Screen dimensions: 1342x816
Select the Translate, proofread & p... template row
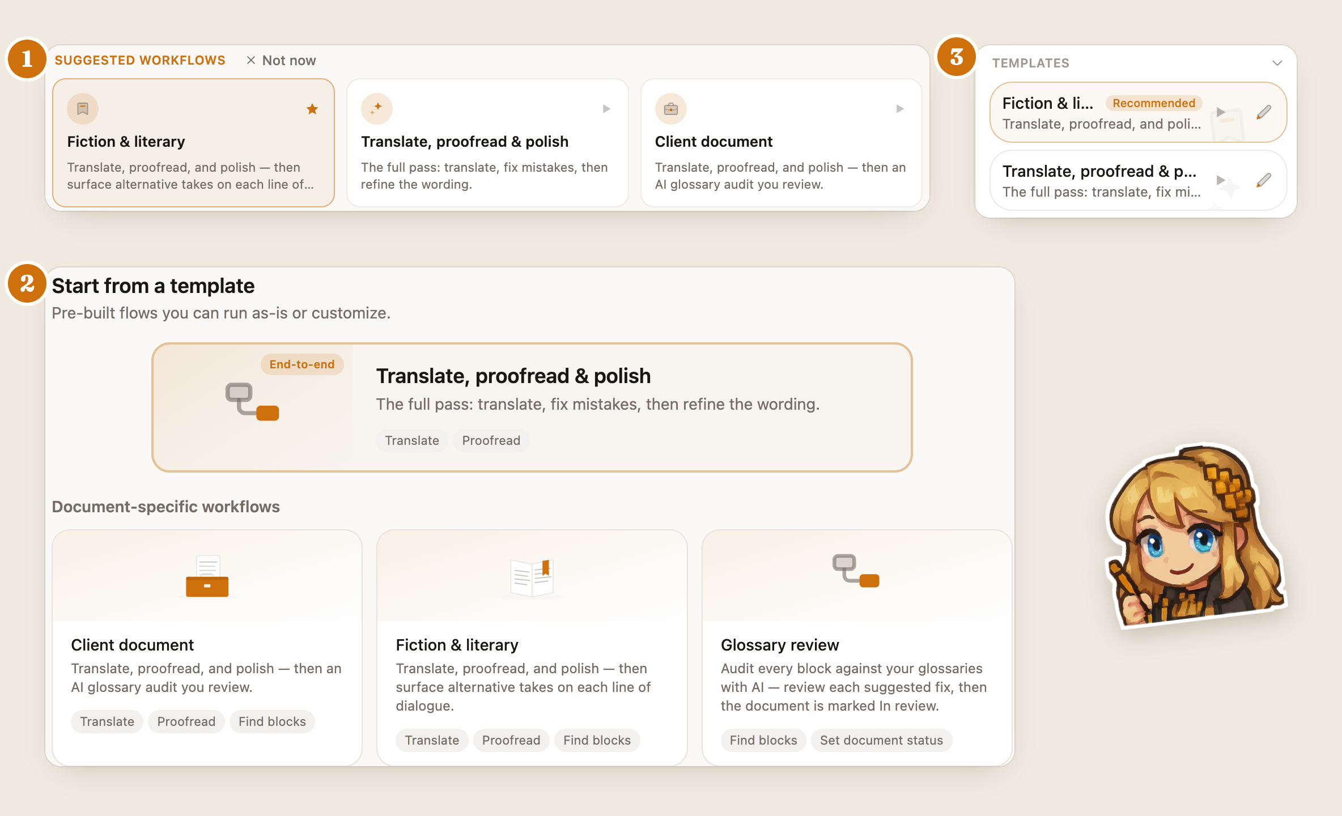pyautogui.click(x=1138, y=180)
